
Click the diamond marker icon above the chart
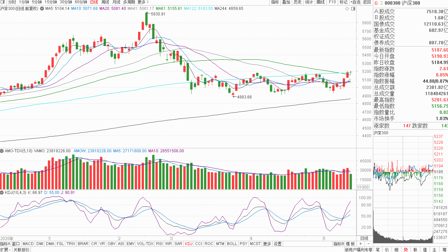(347, 9)
